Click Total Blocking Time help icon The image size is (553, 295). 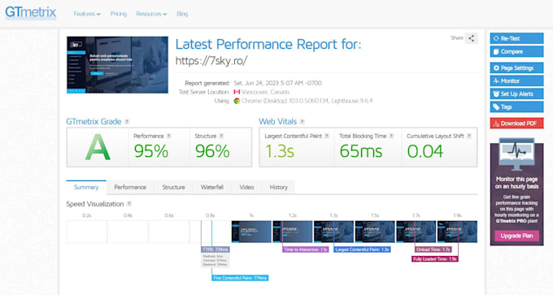click(x=391, y=136)
